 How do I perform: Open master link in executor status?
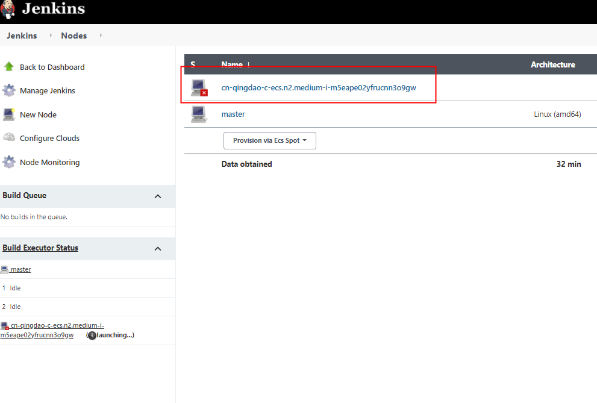point(20,269)
